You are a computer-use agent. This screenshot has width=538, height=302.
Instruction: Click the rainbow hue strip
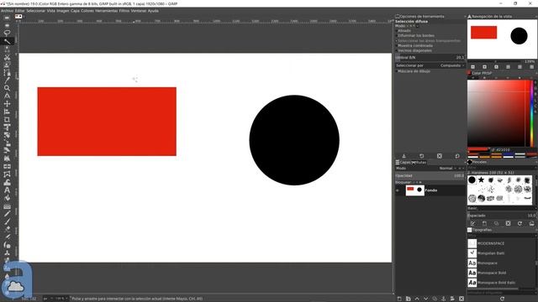(532, 114)
